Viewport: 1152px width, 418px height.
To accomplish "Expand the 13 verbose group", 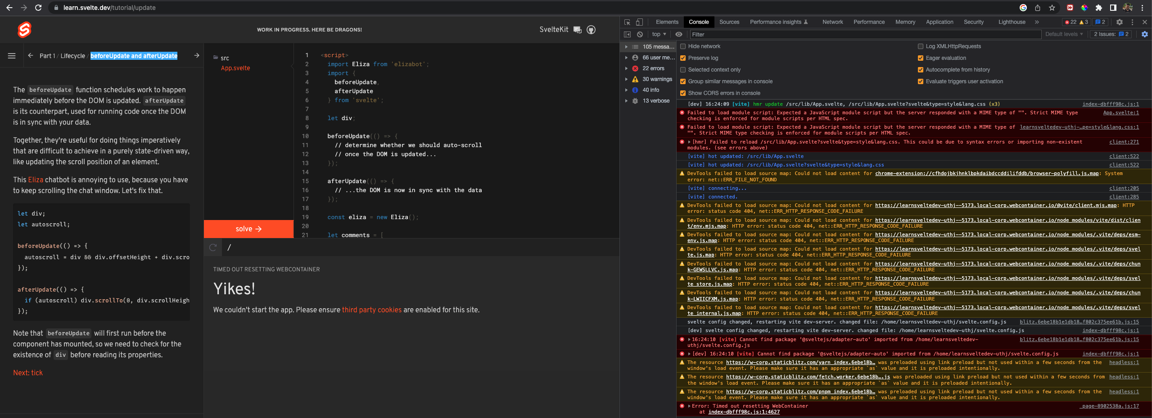I will 626,101.
